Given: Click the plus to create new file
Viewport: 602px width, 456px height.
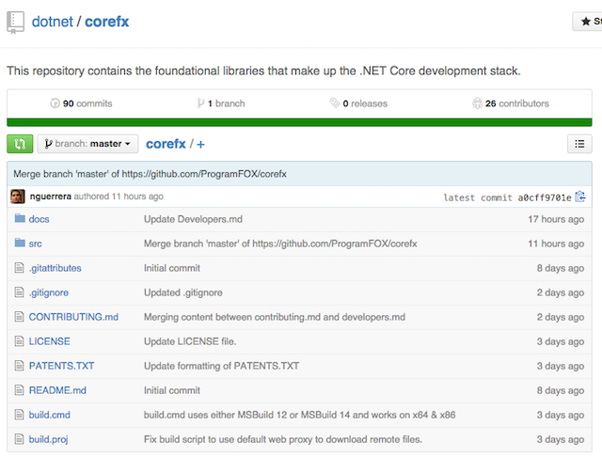Looking at the screenshot, I should pos(200,144).
